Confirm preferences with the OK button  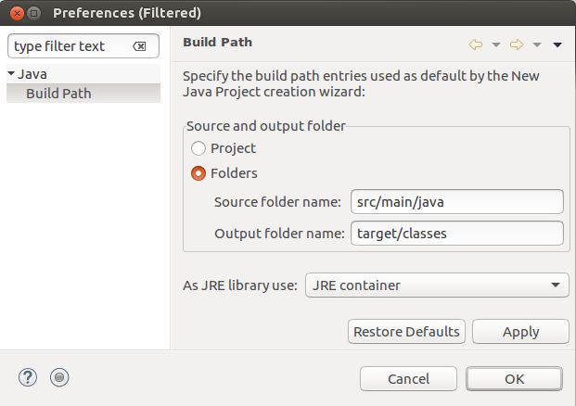[x=514, y=378]
